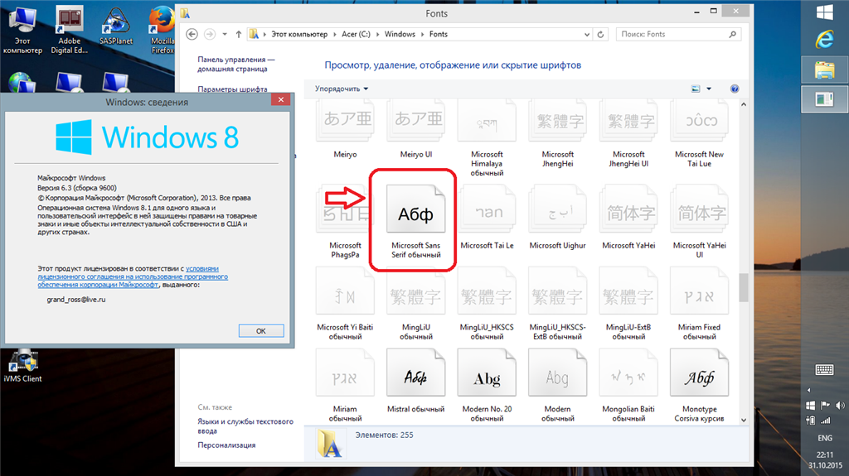The image size is (849, 476).
Task: Select the Mistral font icon
Action: [416, 373]
